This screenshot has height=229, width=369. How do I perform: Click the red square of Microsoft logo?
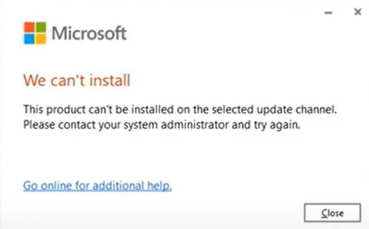coord(29,27)
